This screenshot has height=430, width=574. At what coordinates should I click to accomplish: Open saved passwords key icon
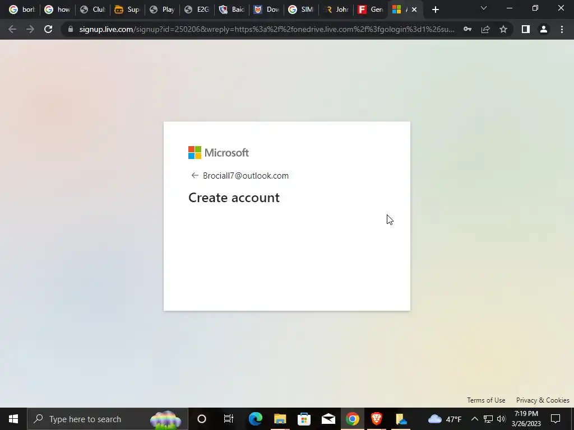point(467,29)
